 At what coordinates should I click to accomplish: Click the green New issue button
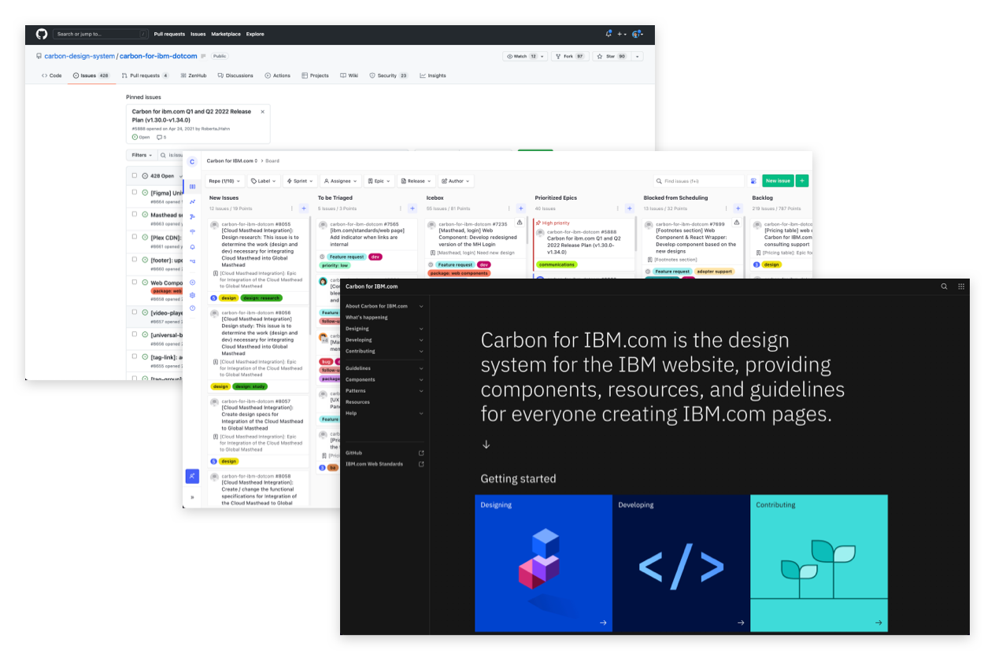777,181
